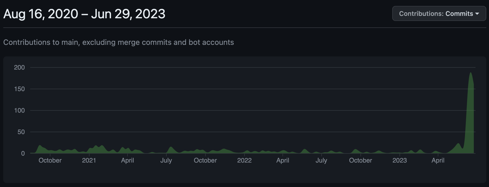This screenshot has height=187, width=489.
Task: Click the 'Contributions to main' description text
Action: (119, 42)
